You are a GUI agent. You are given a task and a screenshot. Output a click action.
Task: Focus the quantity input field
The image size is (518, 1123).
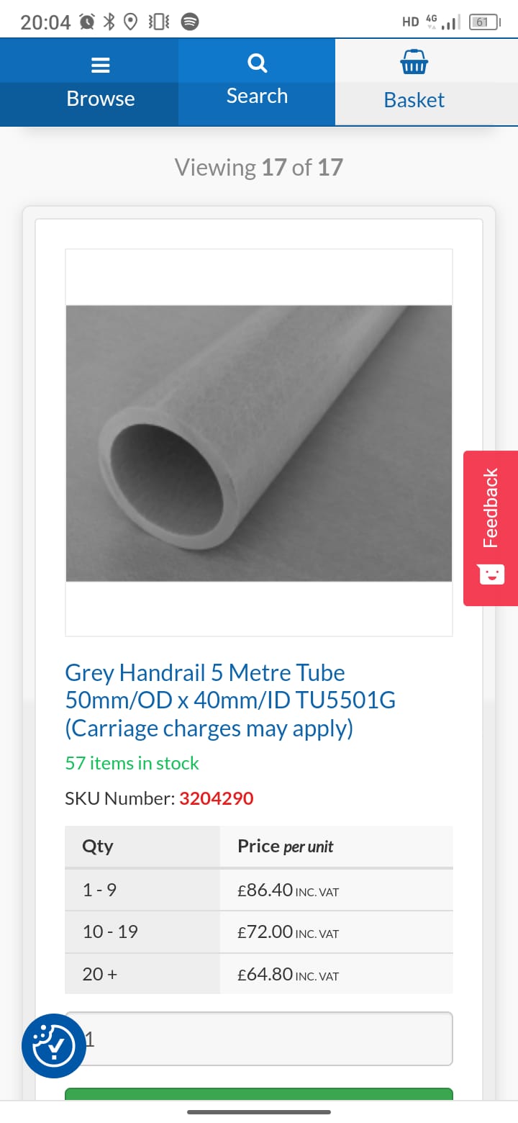pyautogui.click(x=259, y=1039)
